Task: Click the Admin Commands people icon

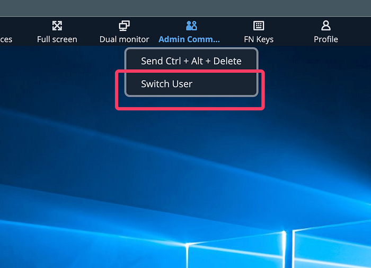Action: (191, 25)
